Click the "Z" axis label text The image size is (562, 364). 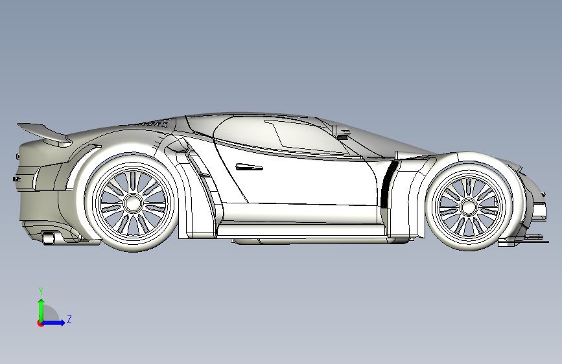point(69,319)
